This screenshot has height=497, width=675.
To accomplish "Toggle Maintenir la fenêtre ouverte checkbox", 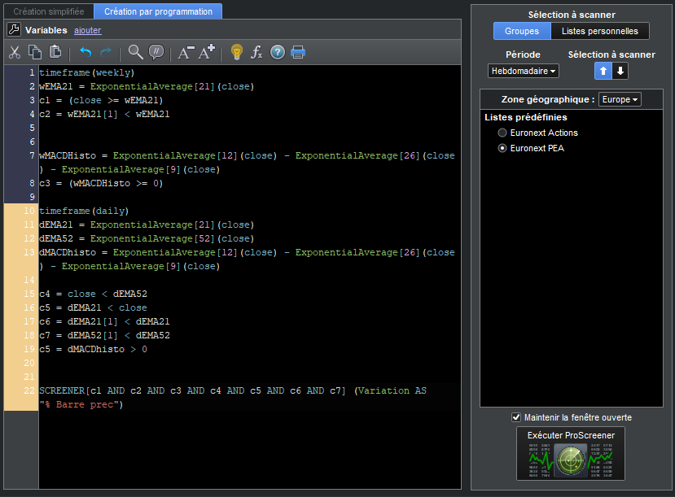I will pos(516,417).
